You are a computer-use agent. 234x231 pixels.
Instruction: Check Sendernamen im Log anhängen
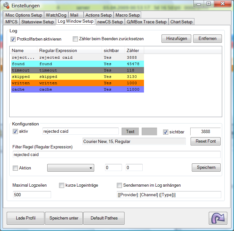point(119,185)
